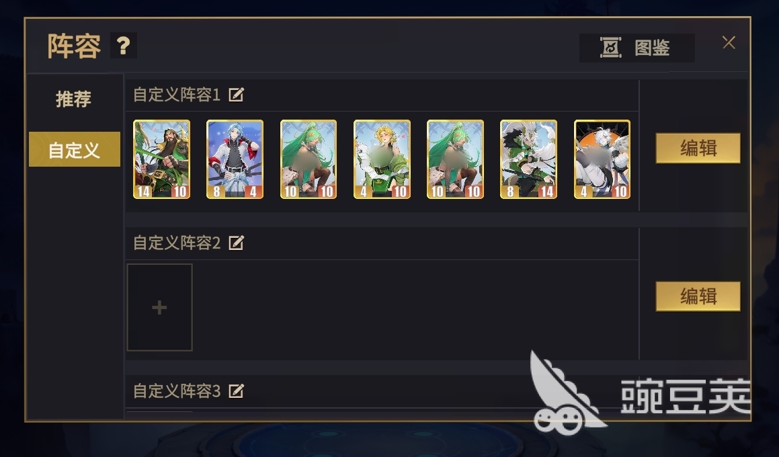Pick the first green-haired card 10/10
Viewport: 779px width, 457px height.
(309, 159)
